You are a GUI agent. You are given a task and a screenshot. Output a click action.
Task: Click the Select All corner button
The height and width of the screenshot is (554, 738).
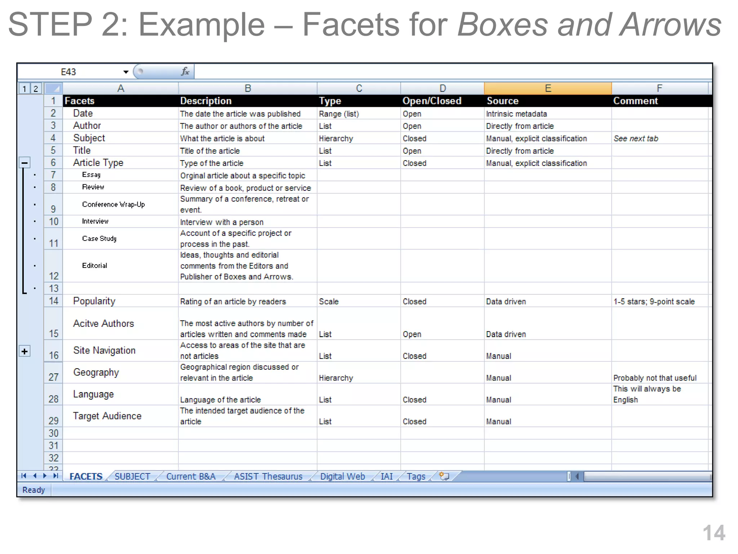[x=53, y=88]
